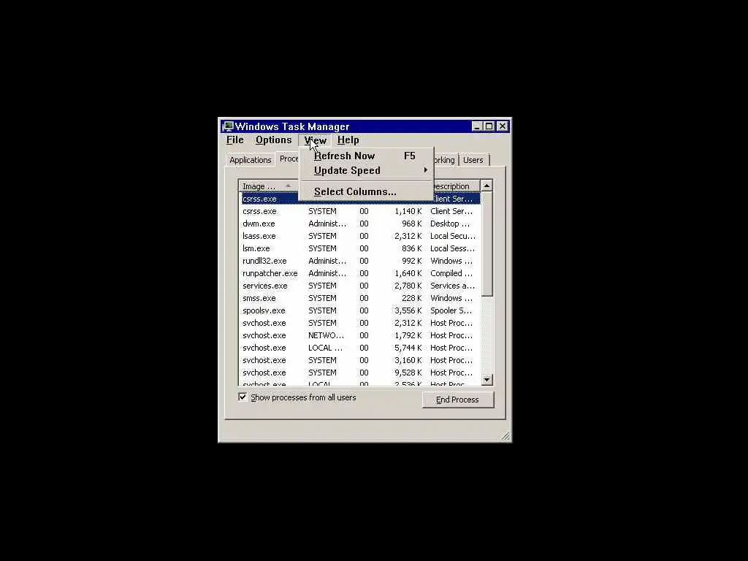Click the scrollbar up arrow
The image size is (748, 561).
coord(486,186)
